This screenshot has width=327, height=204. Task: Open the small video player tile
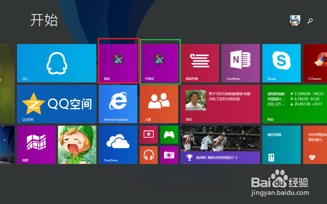coord(149,134)
